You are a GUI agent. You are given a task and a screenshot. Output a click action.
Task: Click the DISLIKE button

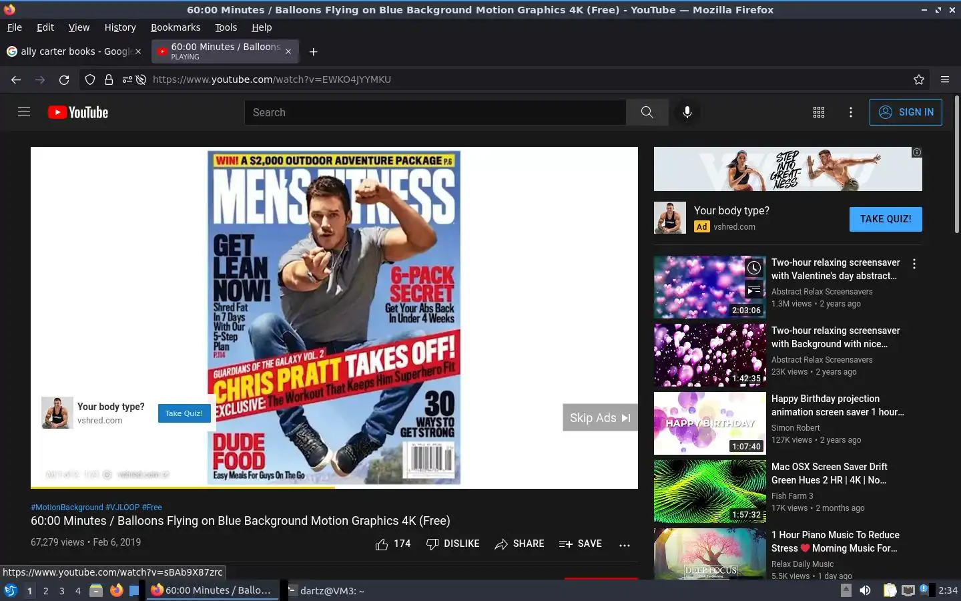pos(453,544)
